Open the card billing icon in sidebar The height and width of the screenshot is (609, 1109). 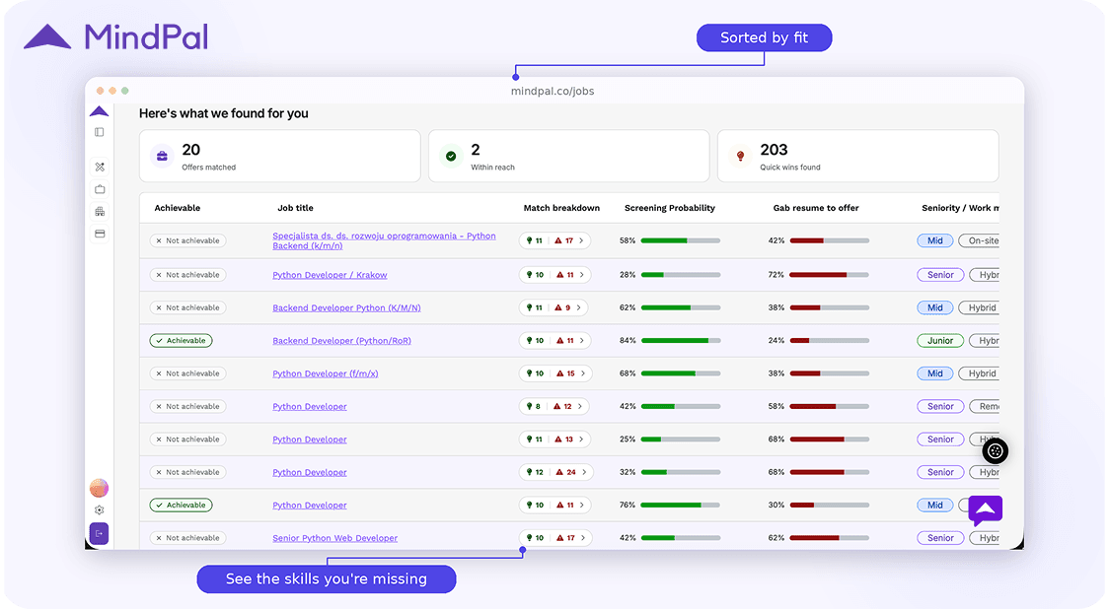point(100,234)
